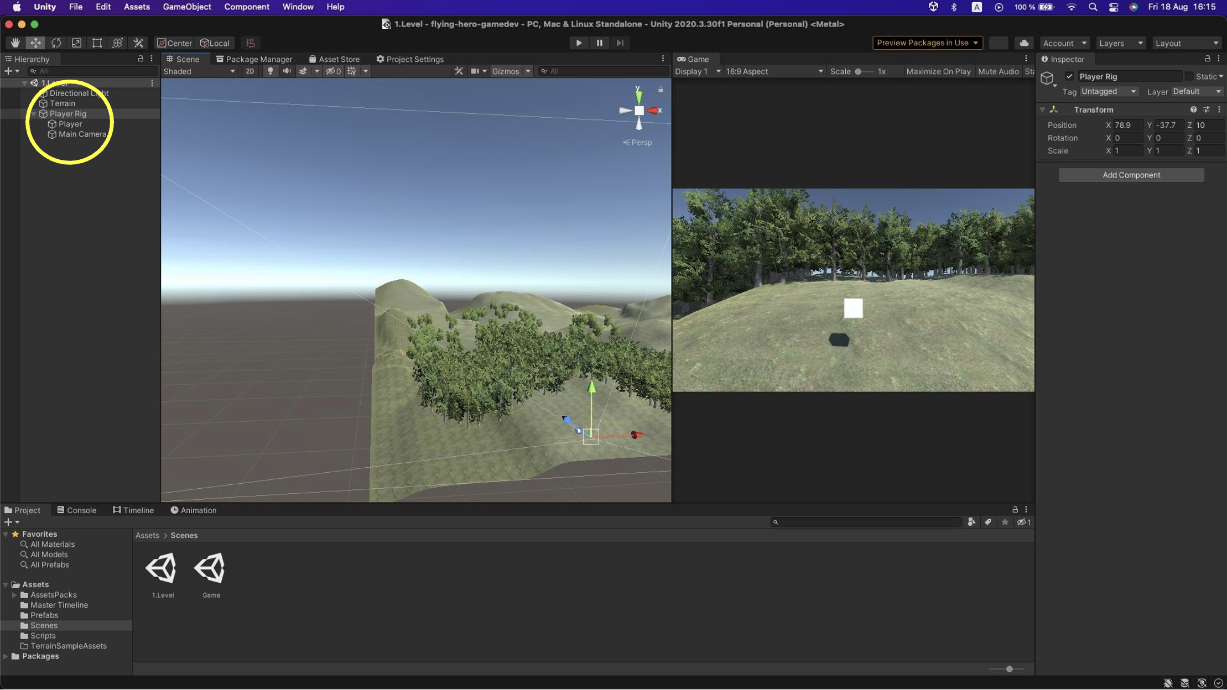Open Display 1 dropdown
The height and width of the screenshot is (690, 1227).
tap(698, 71)
